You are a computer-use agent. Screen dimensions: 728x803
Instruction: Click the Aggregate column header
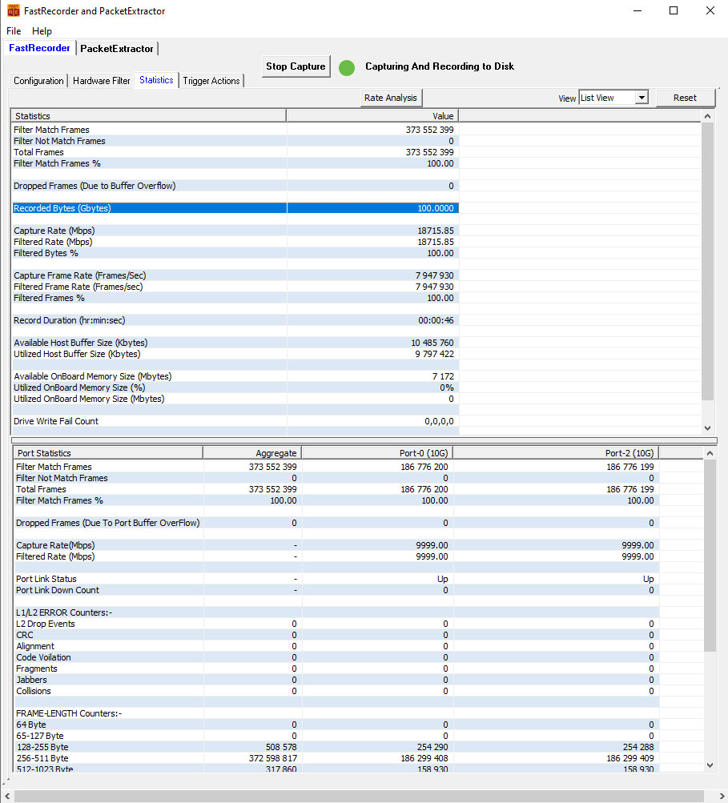(x=252, y=453)
